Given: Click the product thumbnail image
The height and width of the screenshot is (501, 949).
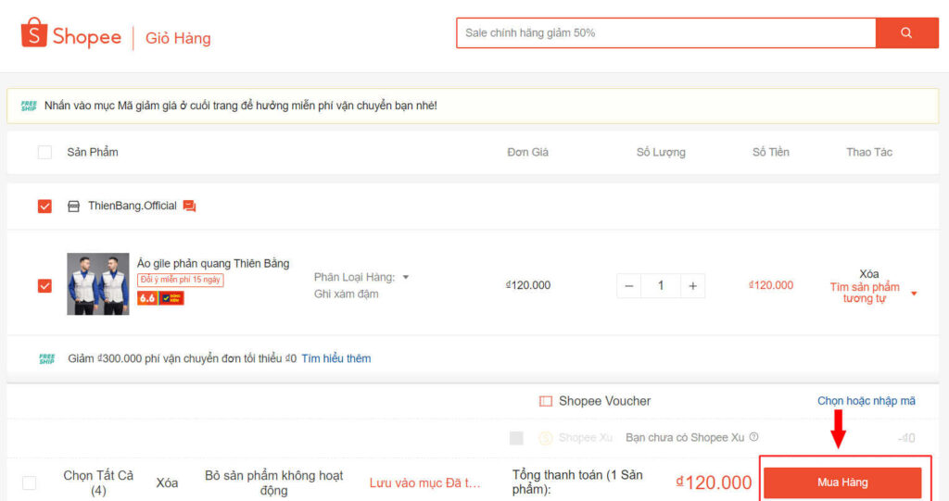Looking at the screenshot, I should (x=98, y=283).
